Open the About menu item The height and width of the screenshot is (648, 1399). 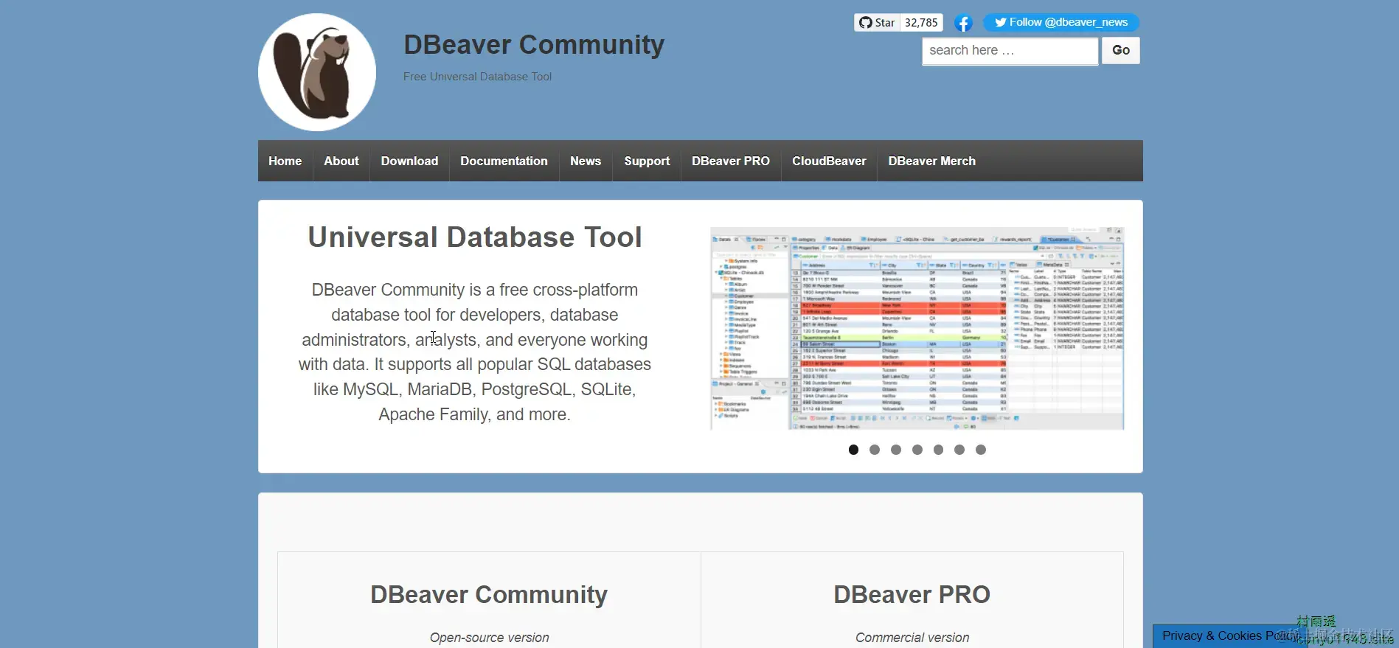pos(341,161)
